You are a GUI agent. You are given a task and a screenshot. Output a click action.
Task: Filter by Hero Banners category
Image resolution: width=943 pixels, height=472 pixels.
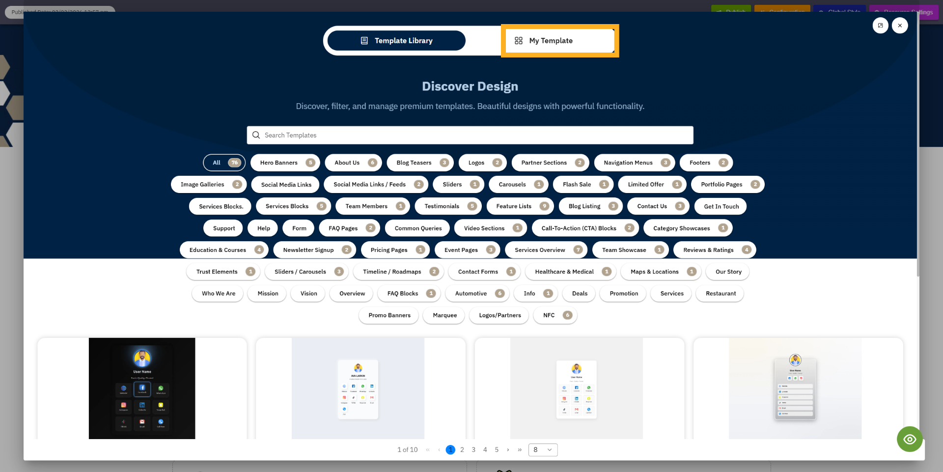click(x=285, y=163)
